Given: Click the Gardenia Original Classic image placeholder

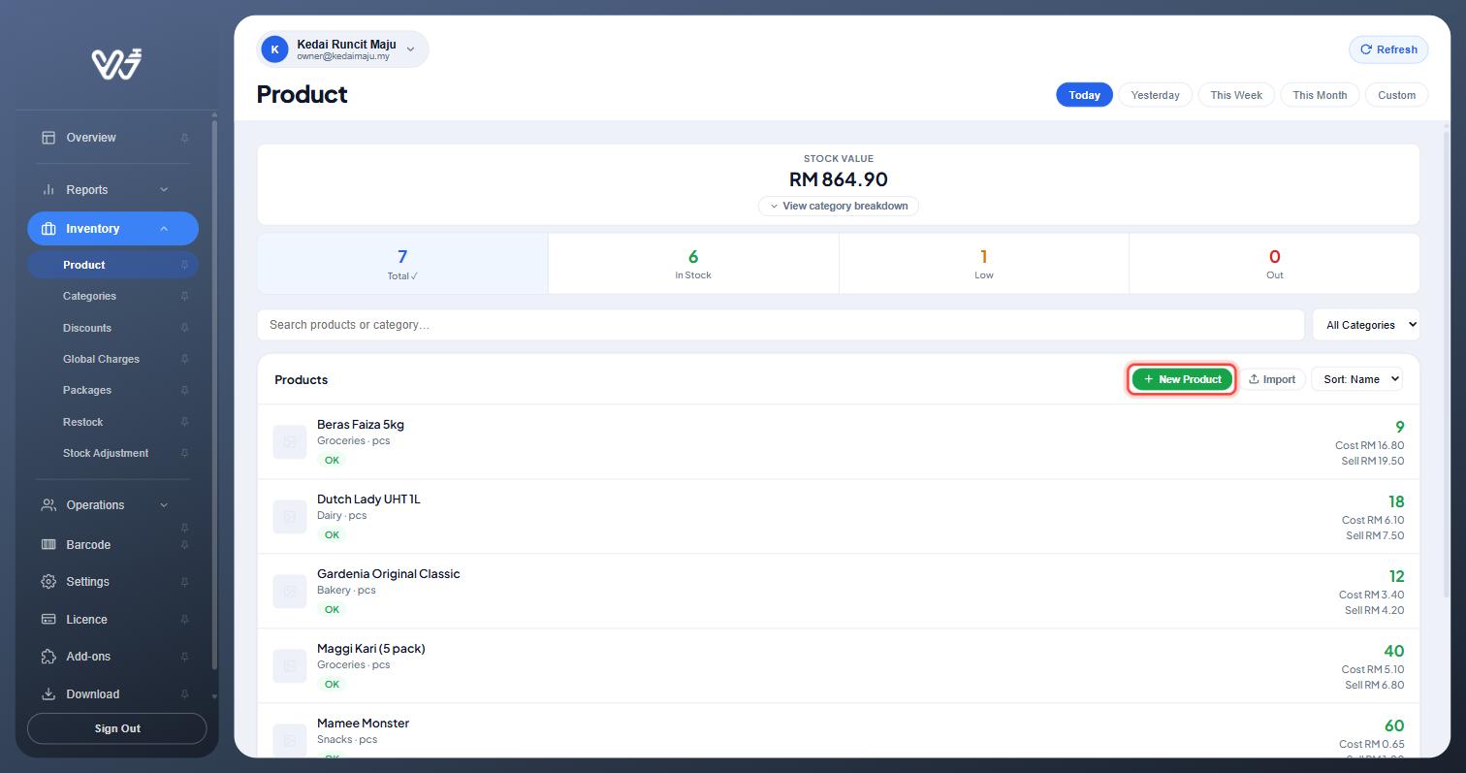Looking at the screenshot, I should [x=290, y=592].
